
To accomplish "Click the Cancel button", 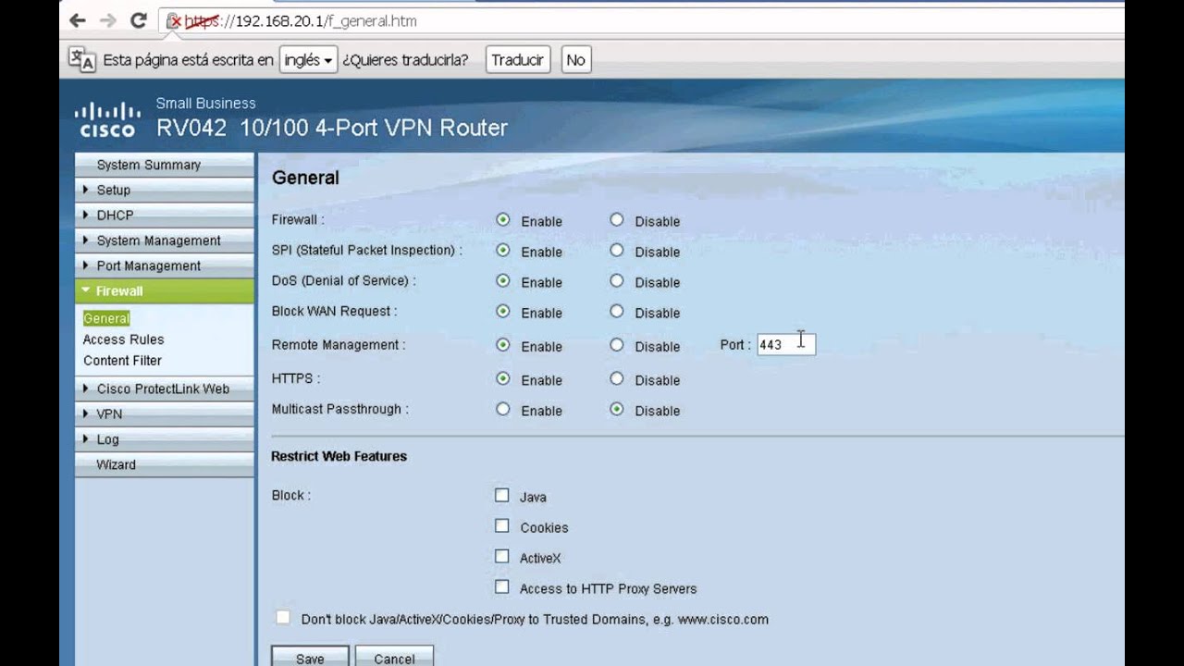I will point(394,657).
